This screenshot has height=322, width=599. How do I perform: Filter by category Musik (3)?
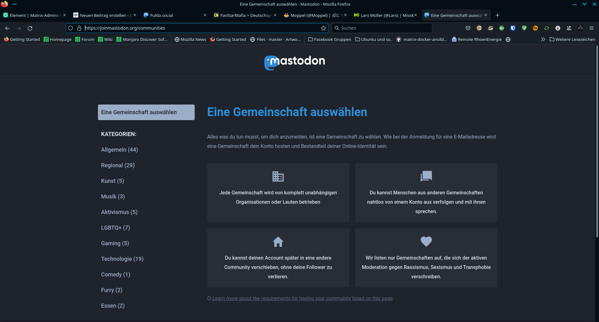(x=113, y=197)
